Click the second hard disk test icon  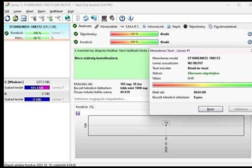[x=42, y=18]
